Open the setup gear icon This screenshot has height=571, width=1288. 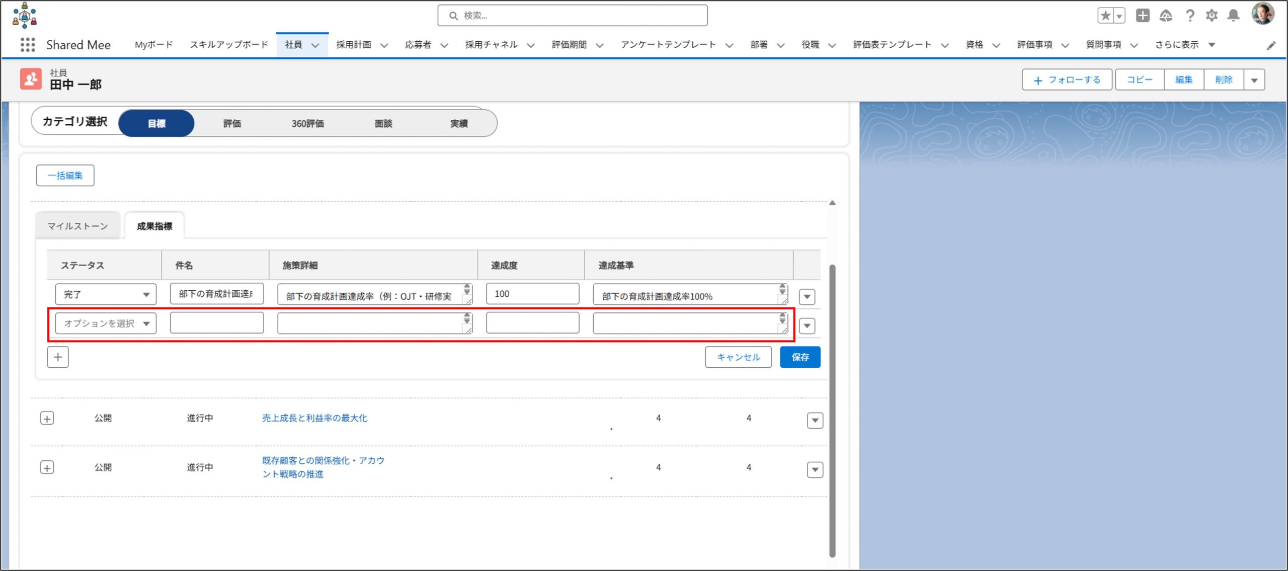[1212, 16]
